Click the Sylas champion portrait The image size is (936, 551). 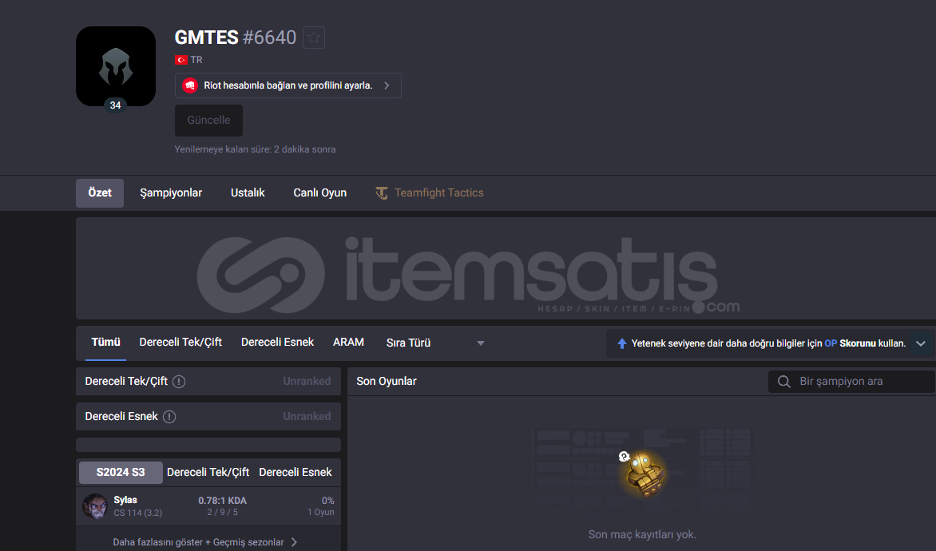point(94,505)
